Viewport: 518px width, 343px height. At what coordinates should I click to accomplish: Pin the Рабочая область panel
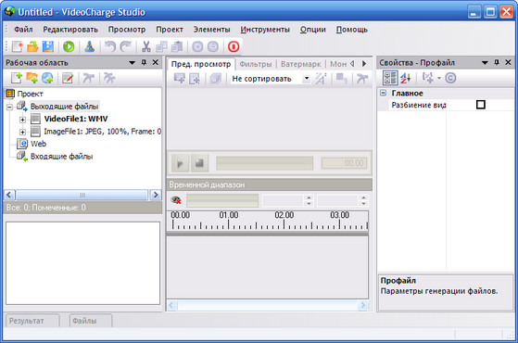pyautogui.click(x=144, y=62)
